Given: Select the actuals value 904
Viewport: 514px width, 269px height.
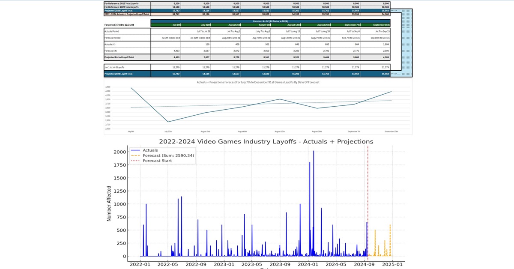Looking at the screenshot, I should 357,44.
